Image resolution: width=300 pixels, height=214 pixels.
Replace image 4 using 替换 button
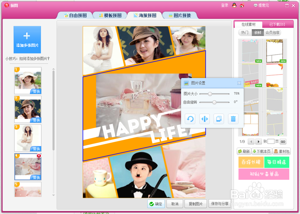(x=36, y=177)
